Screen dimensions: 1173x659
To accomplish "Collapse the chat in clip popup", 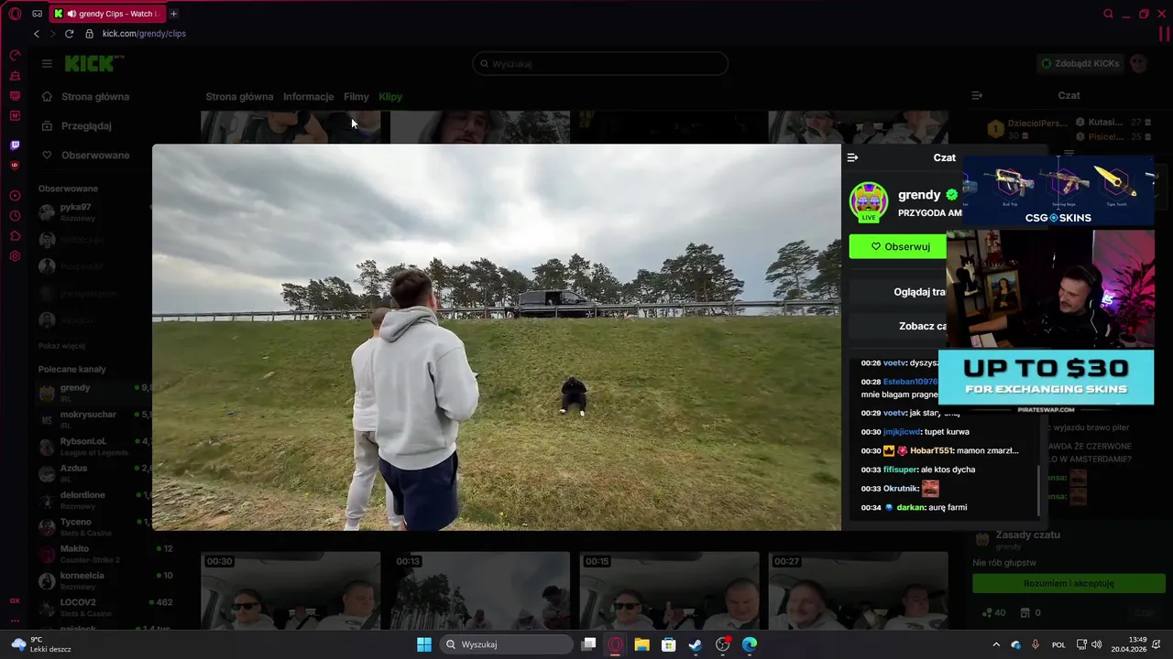I will pos(852,157).
